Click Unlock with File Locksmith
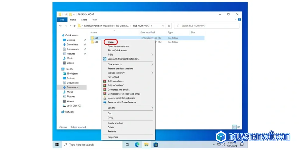 121,98
